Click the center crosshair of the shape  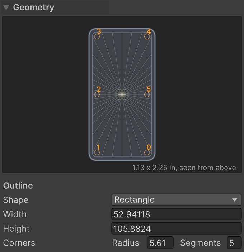click(x=122, y=94)
